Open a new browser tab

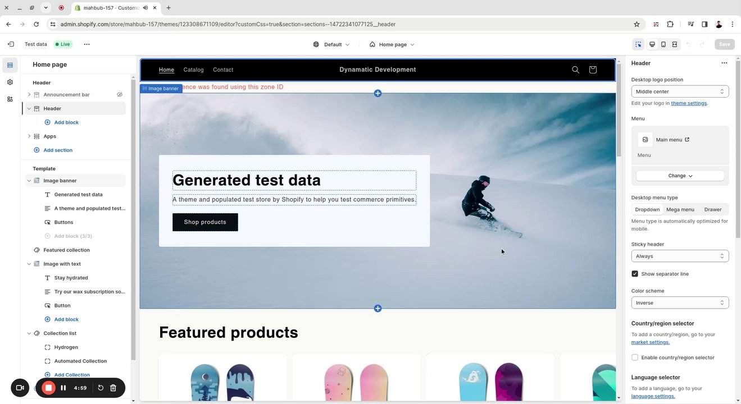pyautogui.click(x=169, y=8)
